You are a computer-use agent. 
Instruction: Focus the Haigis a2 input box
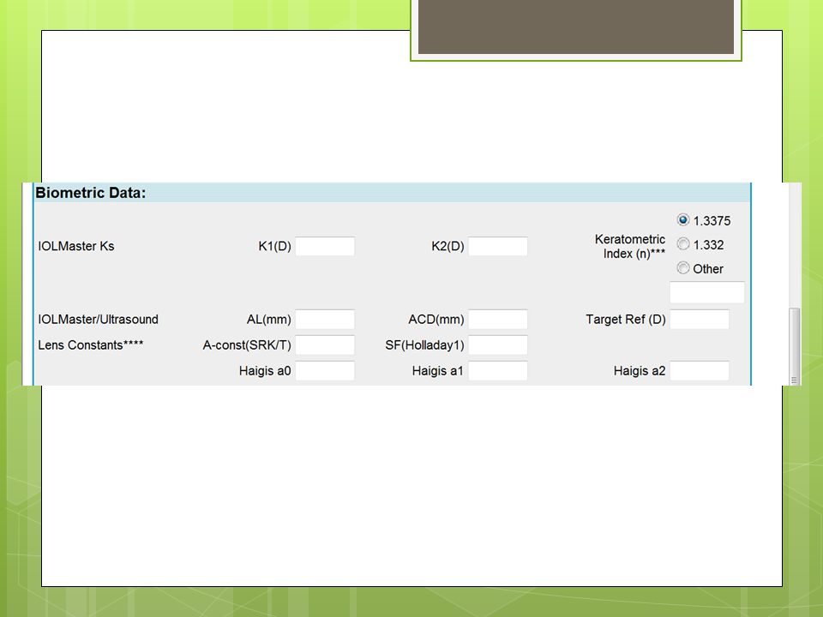700,370
